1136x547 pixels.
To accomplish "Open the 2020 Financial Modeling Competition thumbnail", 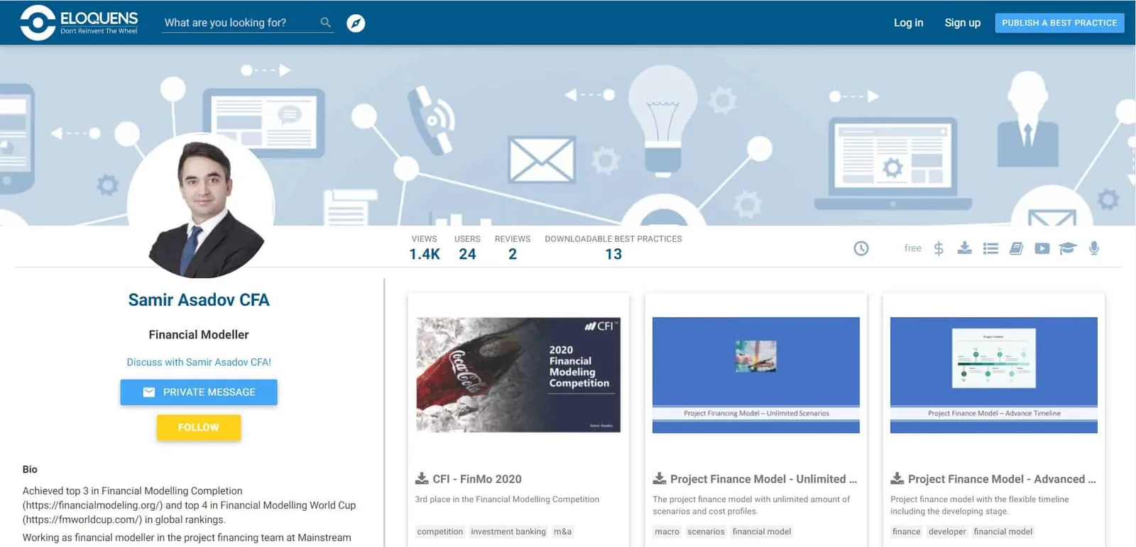I will click(518, 375).
